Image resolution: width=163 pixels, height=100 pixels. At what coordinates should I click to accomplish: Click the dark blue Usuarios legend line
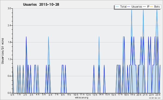[129, 7]
